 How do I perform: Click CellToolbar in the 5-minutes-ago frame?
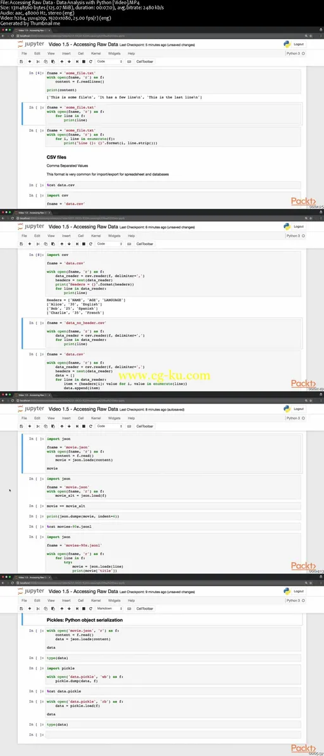point(145,61)
